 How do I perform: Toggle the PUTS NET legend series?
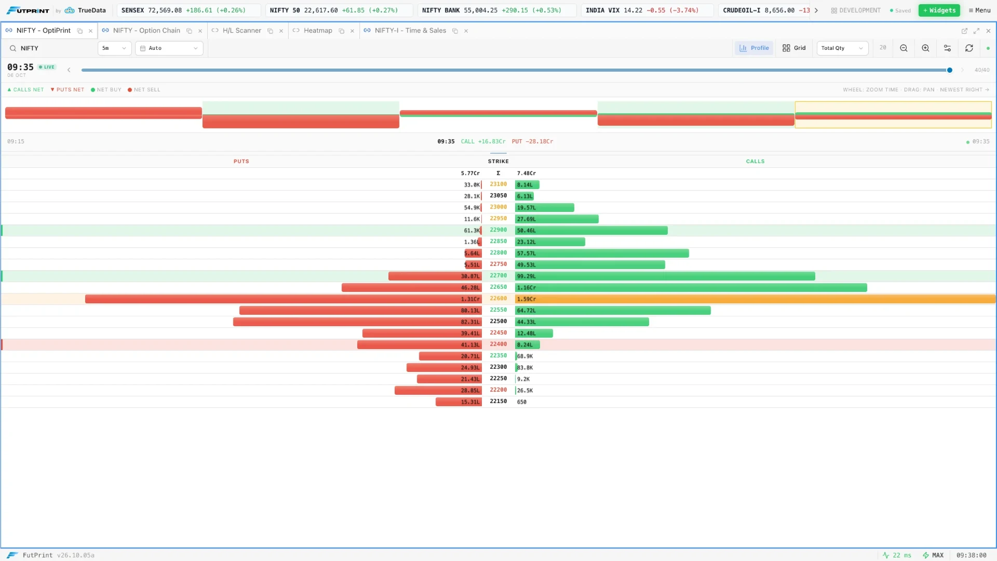point(68,90)
